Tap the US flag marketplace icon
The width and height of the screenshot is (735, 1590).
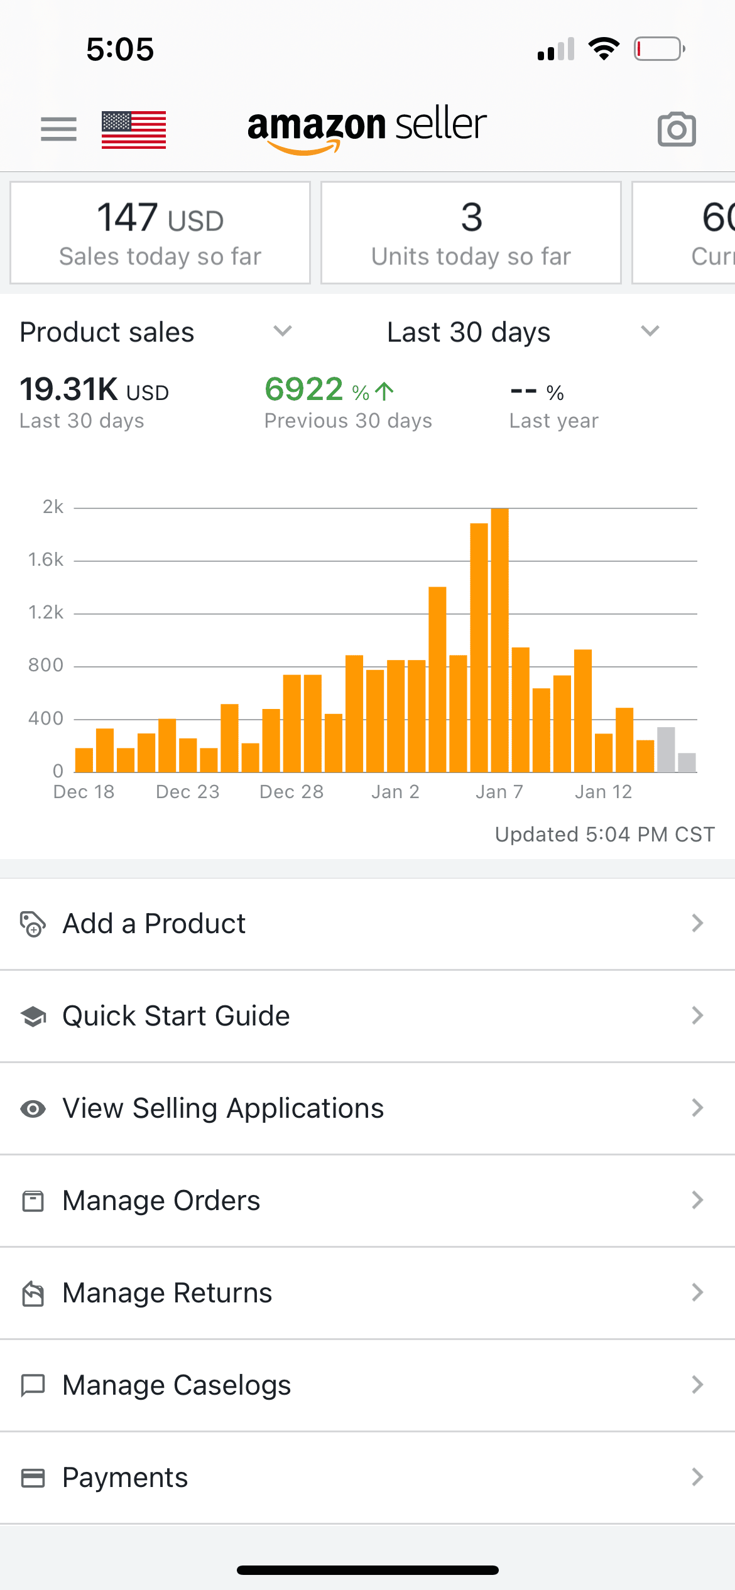[x=134, y=129]
